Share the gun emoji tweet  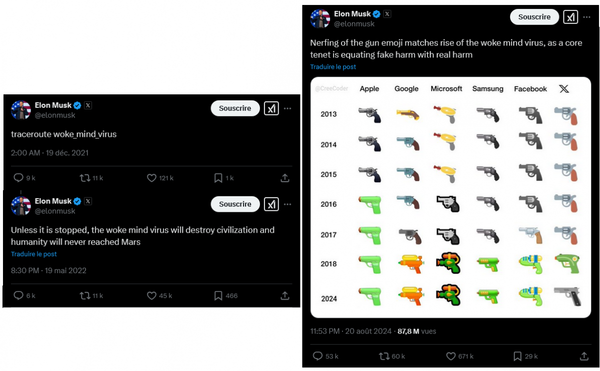coord(584,356)
